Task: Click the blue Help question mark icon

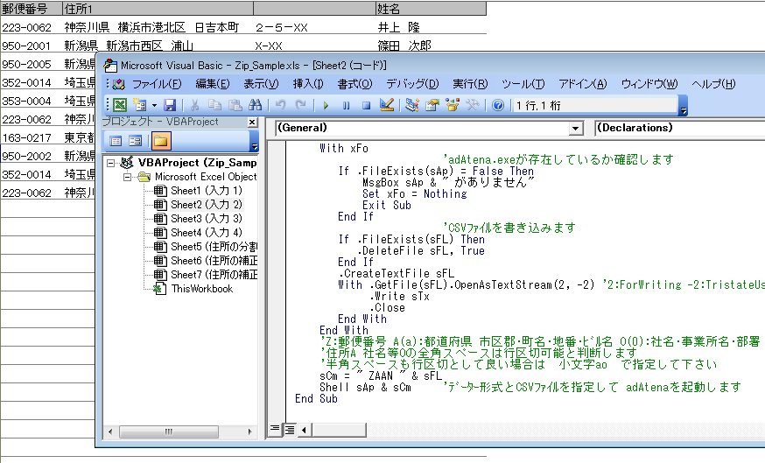Action: pyautogui.click(x=498, y=105)
